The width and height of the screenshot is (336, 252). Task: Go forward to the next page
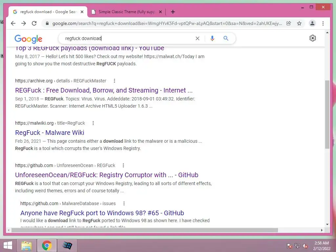pyautogui.click(x=24, y=23)
